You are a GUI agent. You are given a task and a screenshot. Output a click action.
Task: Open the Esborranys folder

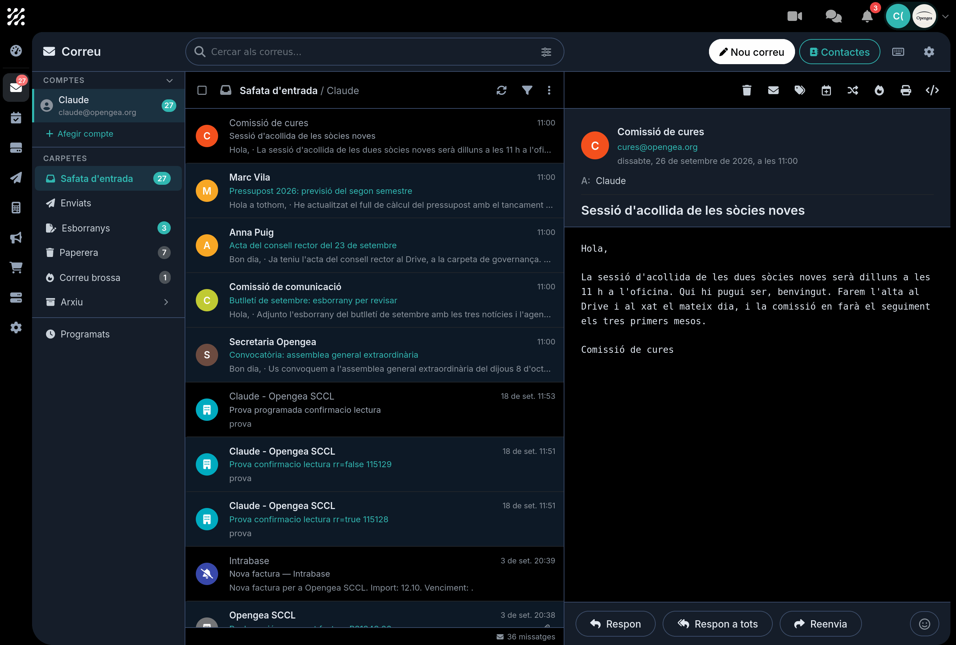tap(108, 228)
